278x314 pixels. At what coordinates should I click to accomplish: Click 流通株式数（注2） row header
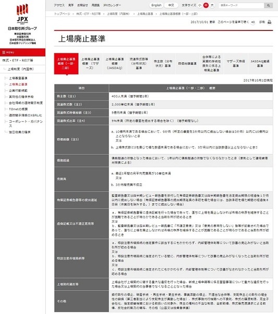[81, 105]
